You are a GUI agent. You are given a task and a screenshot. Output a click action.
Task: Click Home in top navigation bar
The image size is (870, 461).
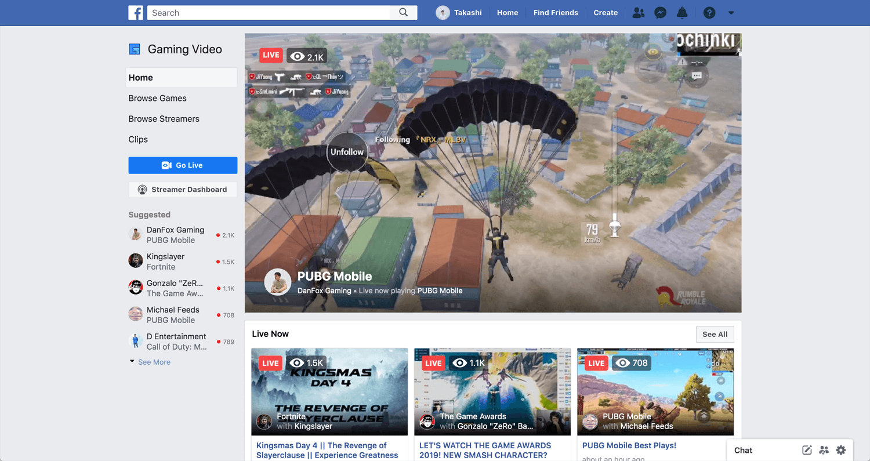[507, 13]
